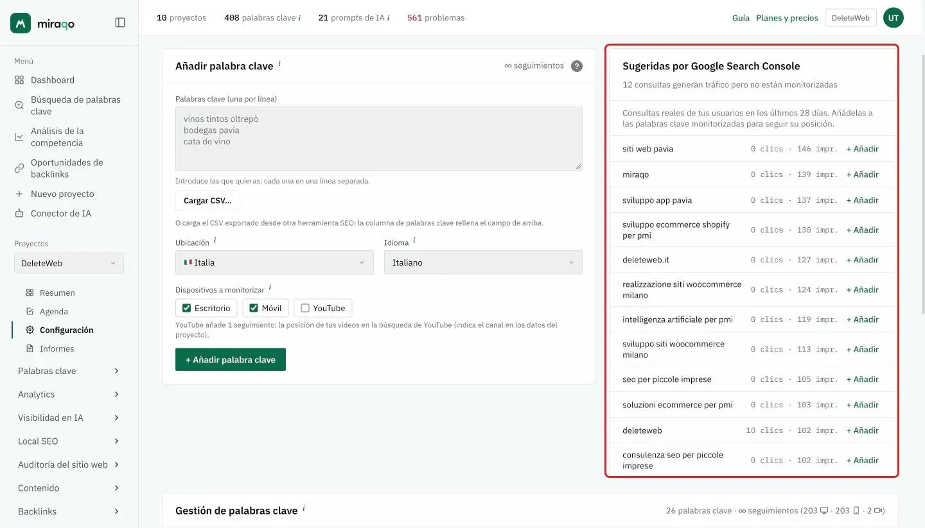Expand the Analytics sidebar section
Screen dimensions: 925x528
[69, 395]
